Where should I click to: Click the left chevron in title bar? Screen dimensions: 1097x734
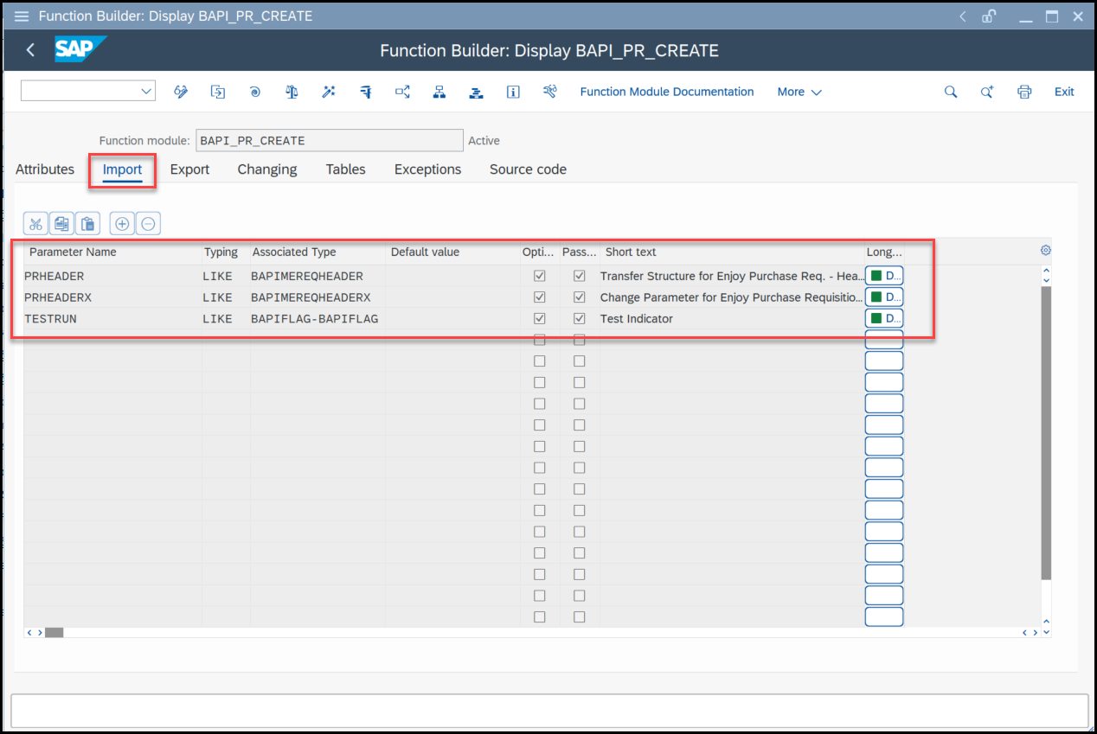pyautogui.click(x=963, y=16)
